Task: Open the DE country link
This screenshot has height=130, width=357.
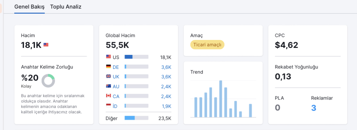Action: coord(116,67)
